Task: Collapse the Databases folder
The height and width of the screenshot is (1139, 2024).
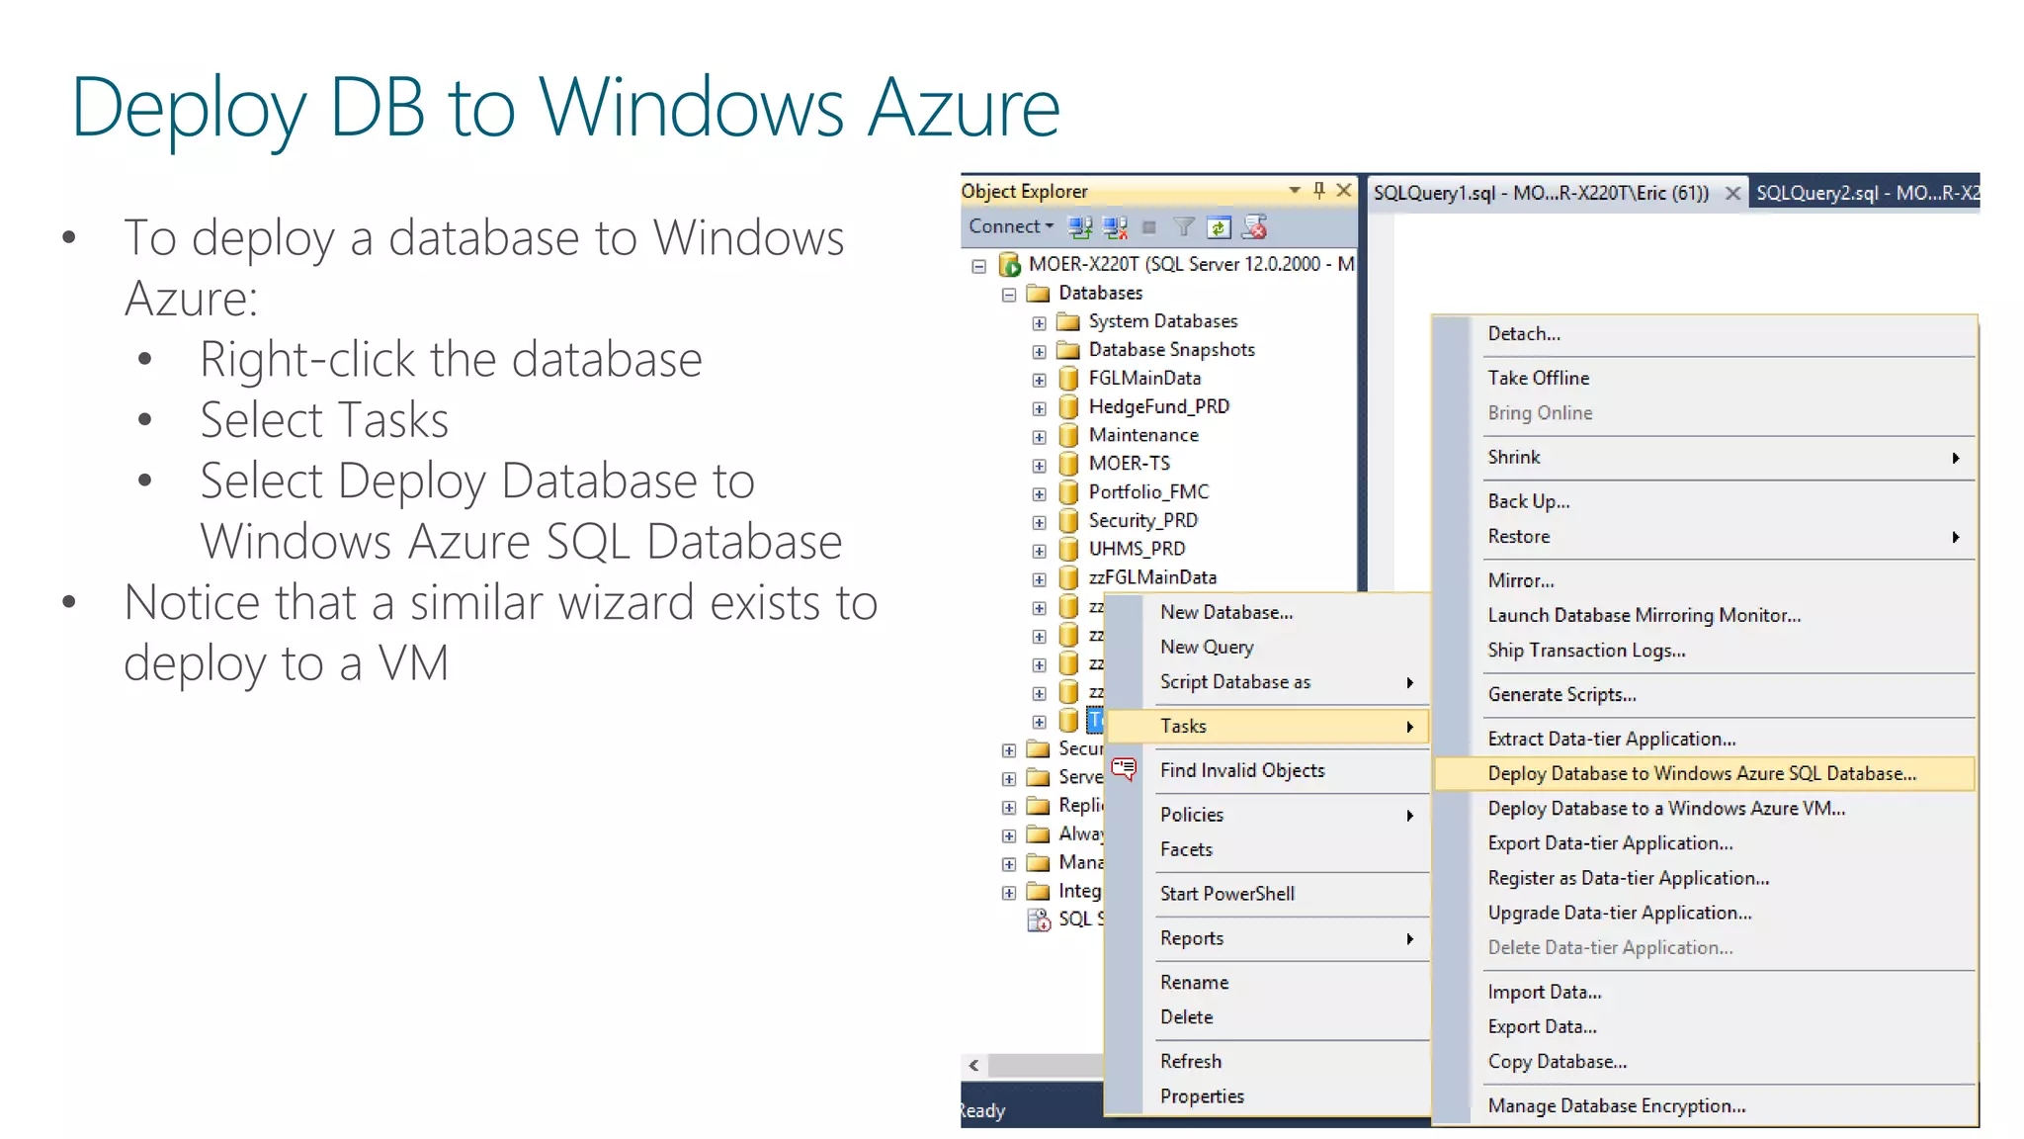Action: (1009, 295)
